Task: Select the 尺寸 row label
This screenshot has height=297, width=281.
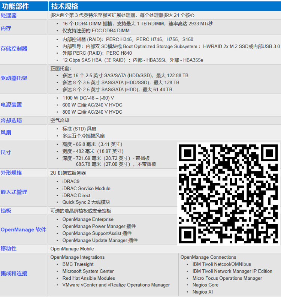Action: 6,152
